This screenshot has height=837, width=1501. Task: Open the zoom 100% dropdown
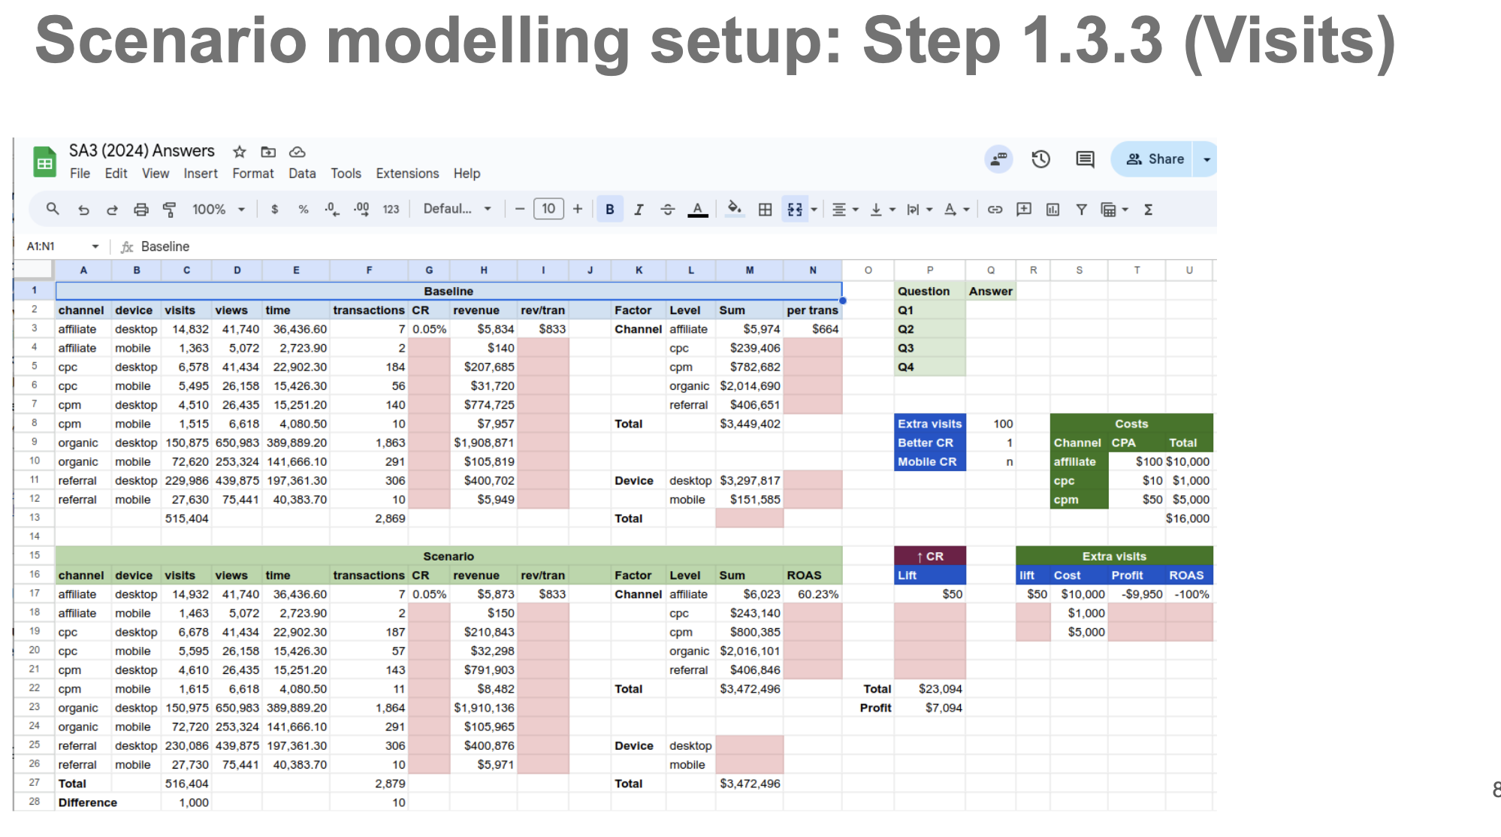coord(217,210)
